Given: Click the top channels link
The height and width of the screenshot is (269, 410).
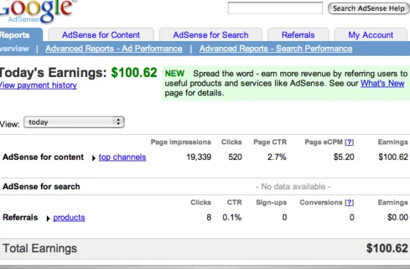Looking at the screenshot, I should click(122, 157).
